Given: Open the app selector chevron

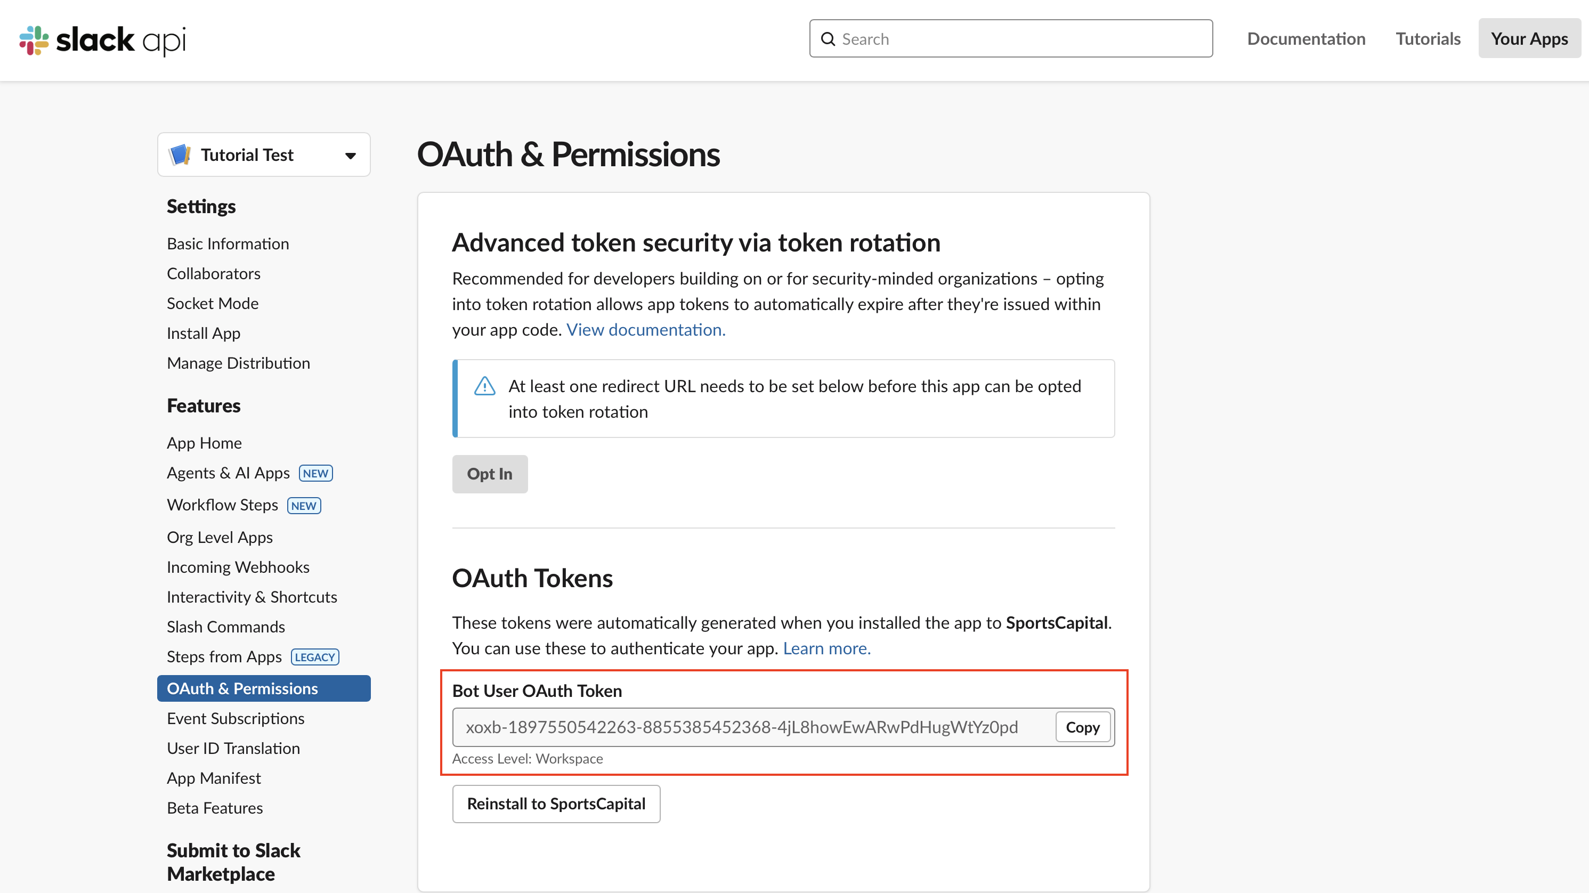Looking at the screenshot, I should click(350, 154).
